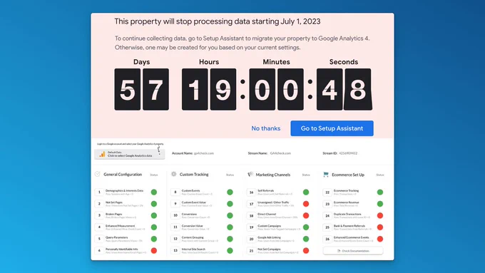The width and height of the screenshot is (485, 273).
Task: Click the Days label above the countdown
Action: pos(142,62)
